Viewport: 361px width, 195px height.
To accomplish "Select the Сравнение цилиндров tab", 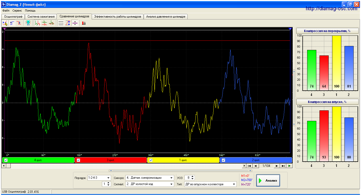I will [x=74, y=16].
